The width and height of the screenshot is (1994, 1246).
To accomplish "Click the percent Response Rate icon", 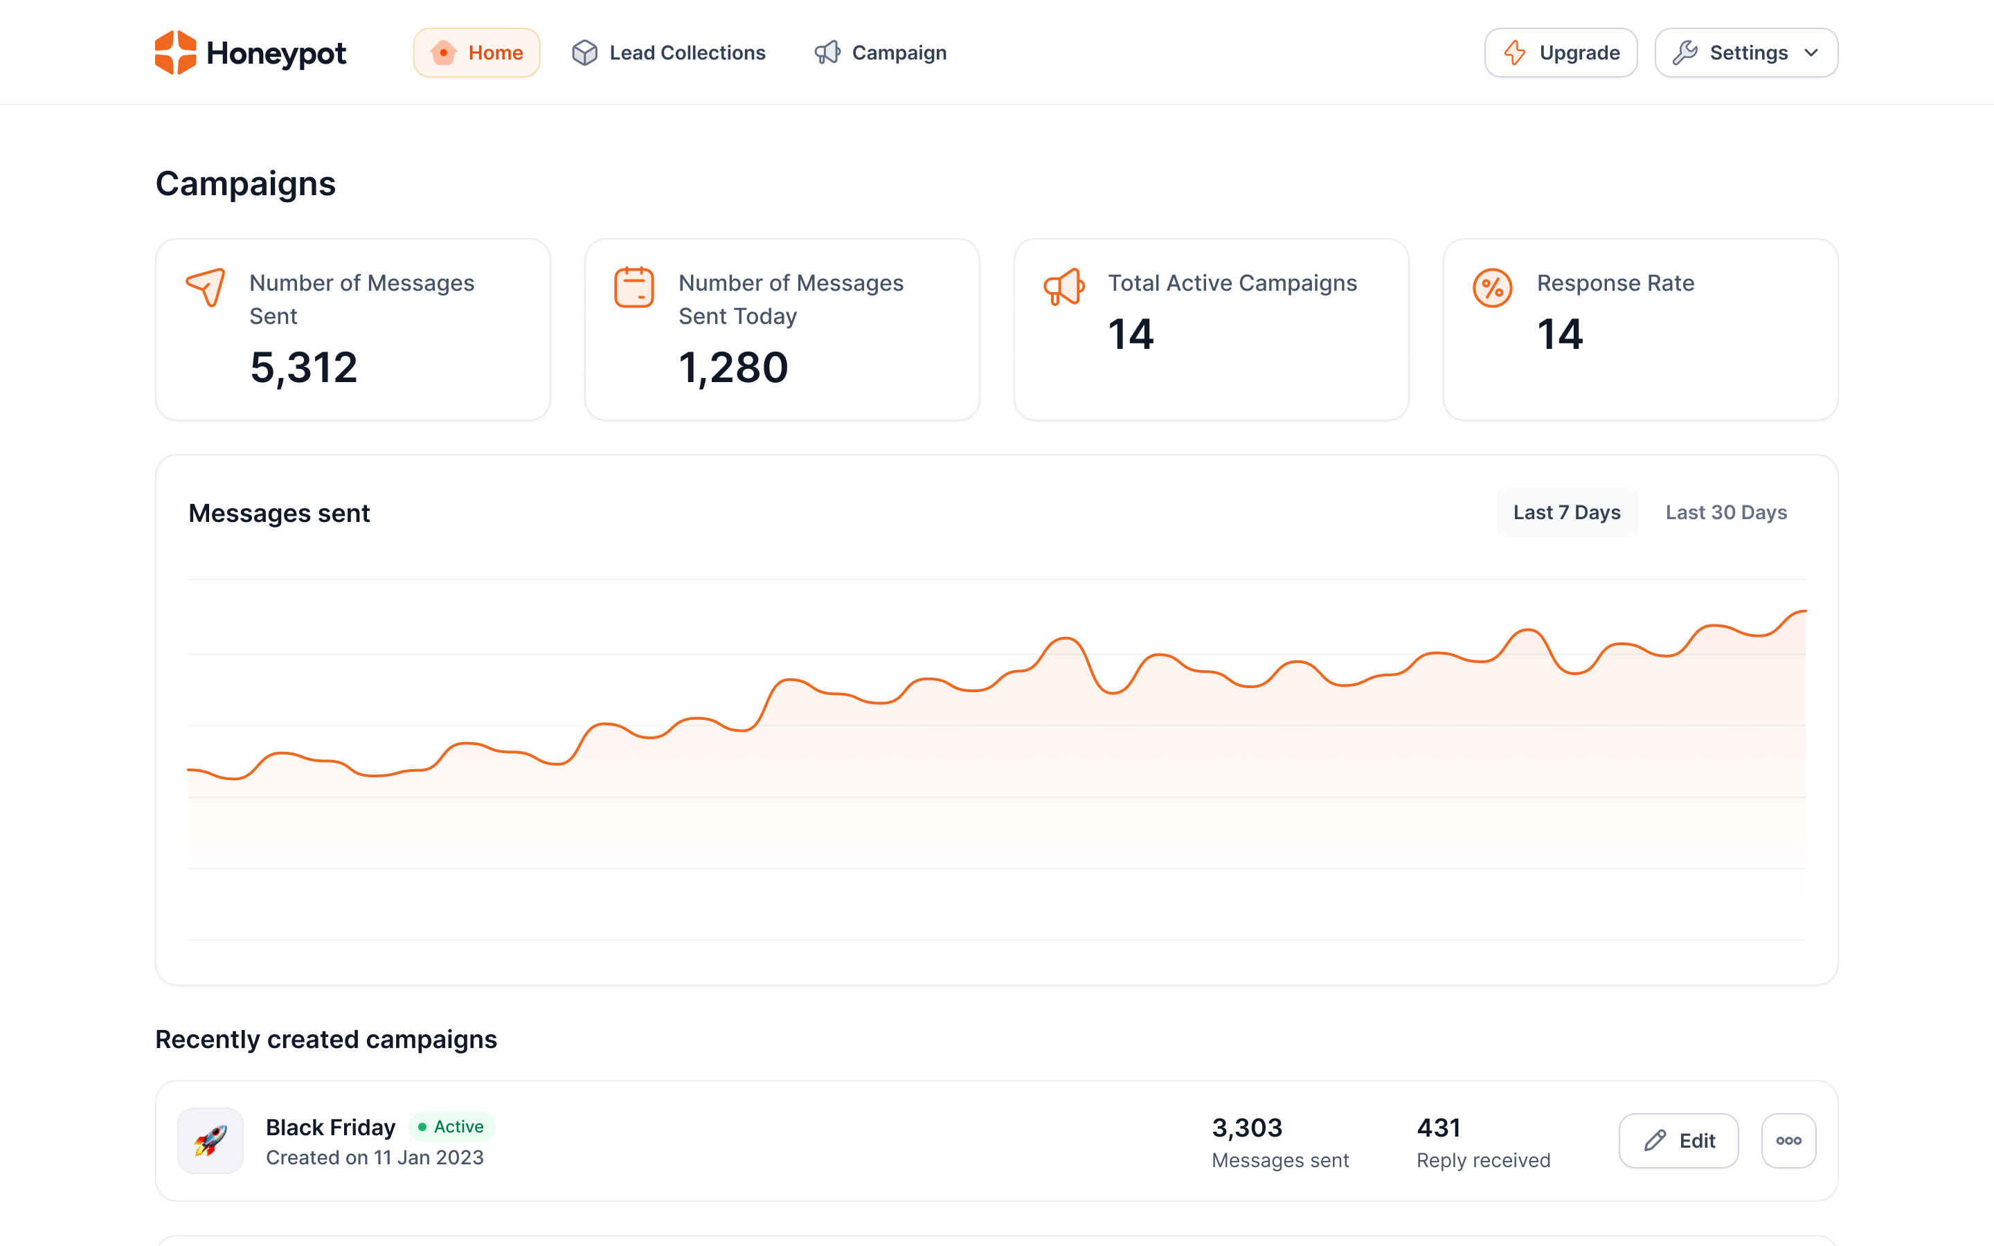I will click(1492, 289).
